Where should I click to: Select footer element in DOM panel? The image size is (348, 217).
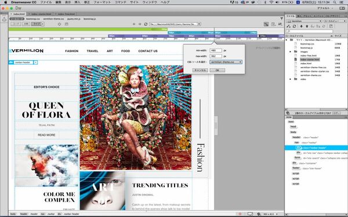[x=296, y=168]
